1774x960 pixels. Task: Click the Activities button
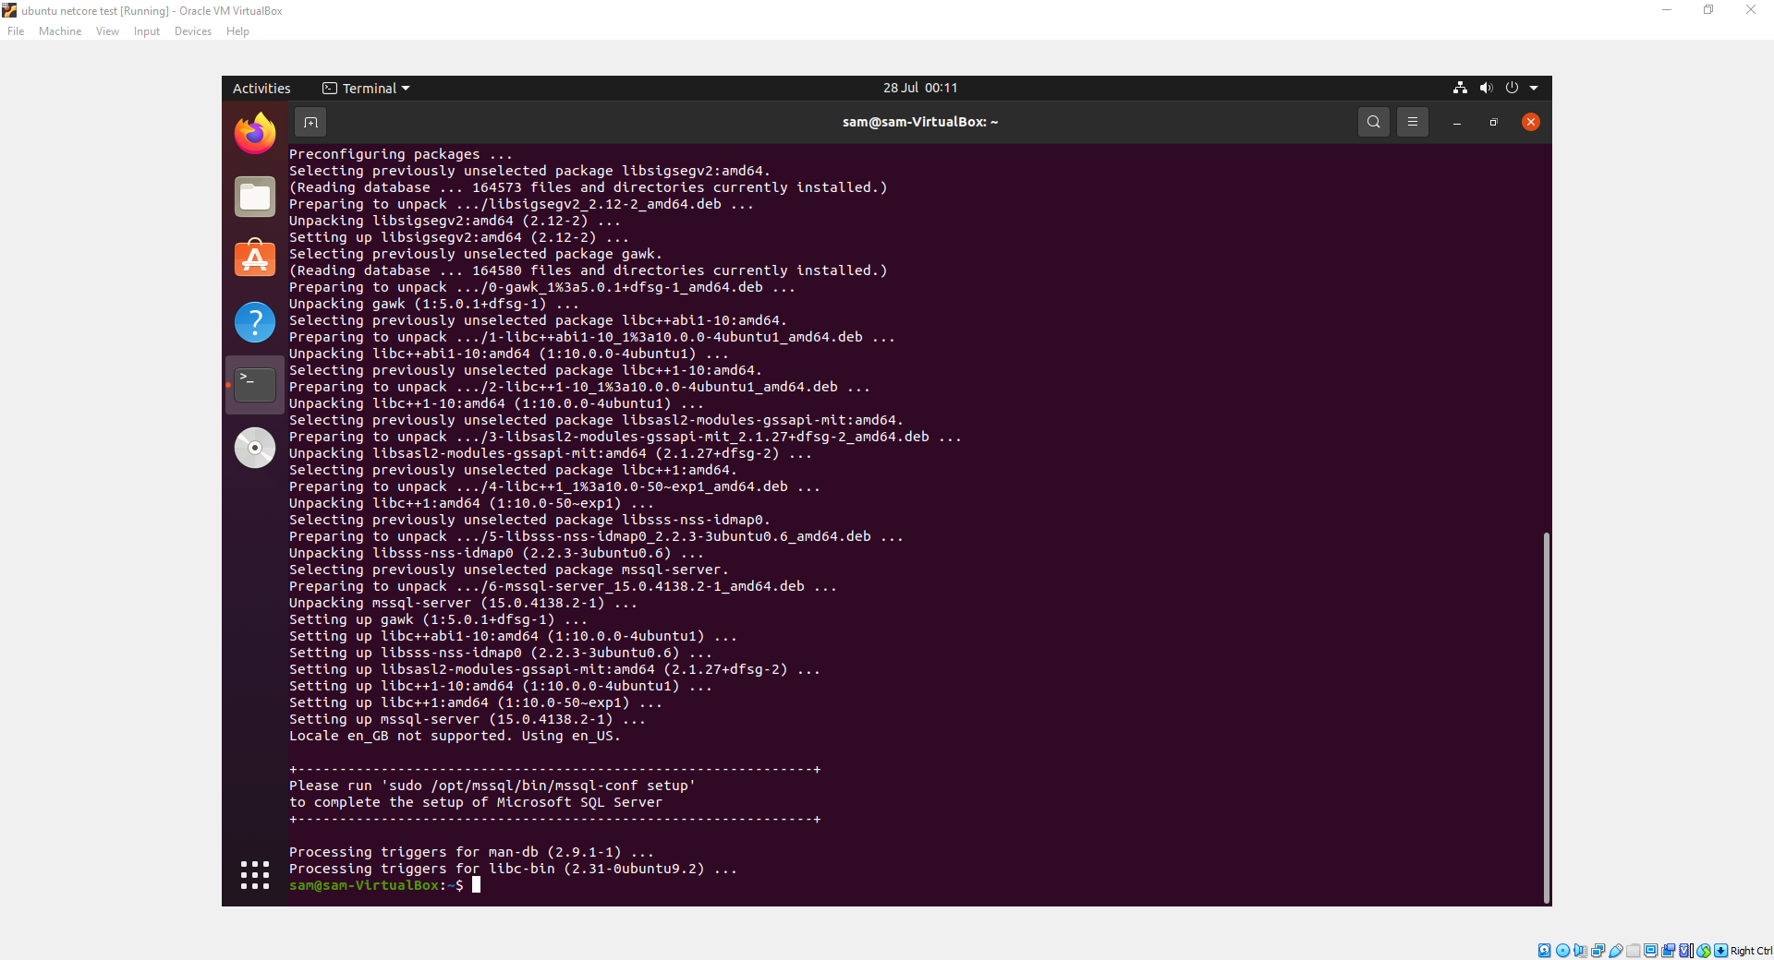[x=261, y=88]
